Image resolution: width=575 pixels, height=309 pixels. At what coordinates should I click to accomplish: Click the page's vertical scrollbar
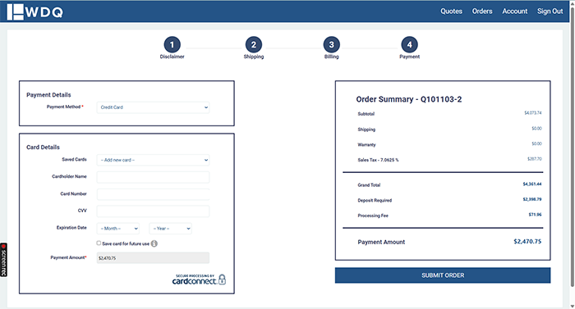[x=572, y=147]
